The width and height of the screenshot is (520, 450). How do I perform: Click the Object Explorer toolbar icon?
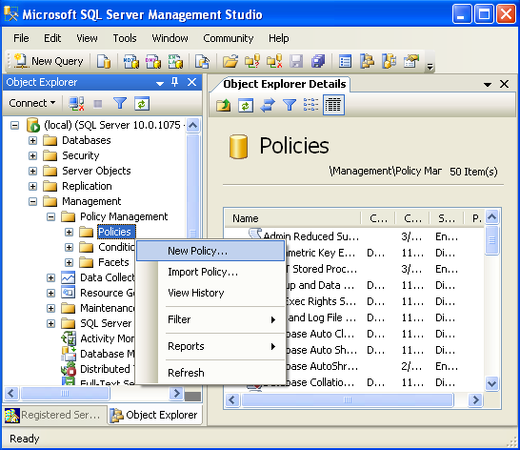click(x=367, y=61)
